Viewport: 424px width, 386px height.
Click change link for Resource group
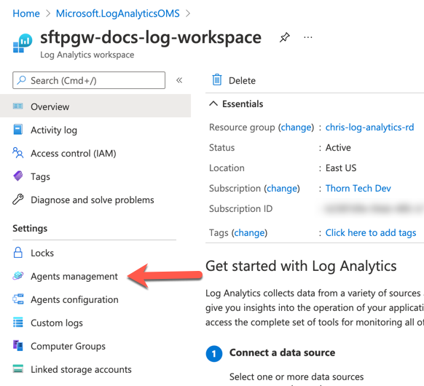point(296,127)
